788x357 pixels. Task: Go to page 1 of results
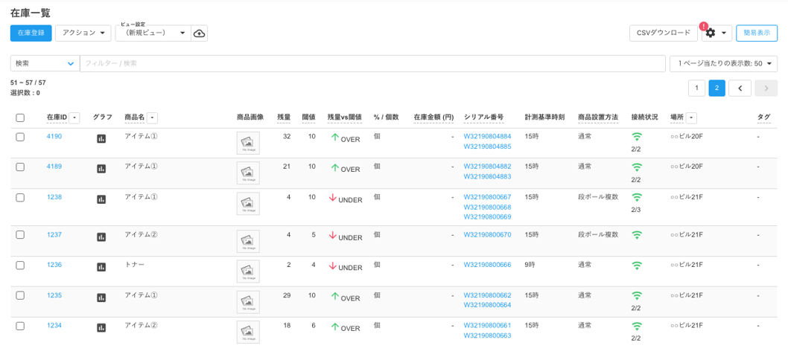(696, 89)
